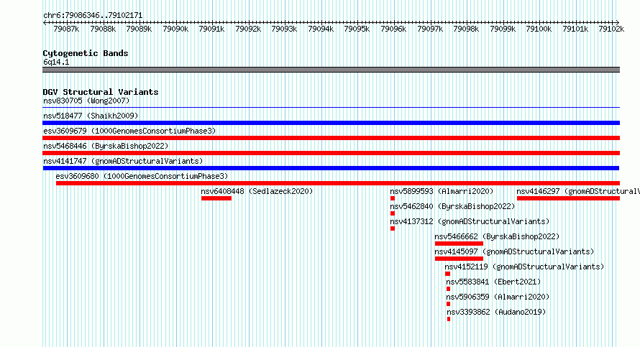Click small red nsv5462840 variant marker
The width and height of the screenshot is (640, 347).
(x=392, y=213)
